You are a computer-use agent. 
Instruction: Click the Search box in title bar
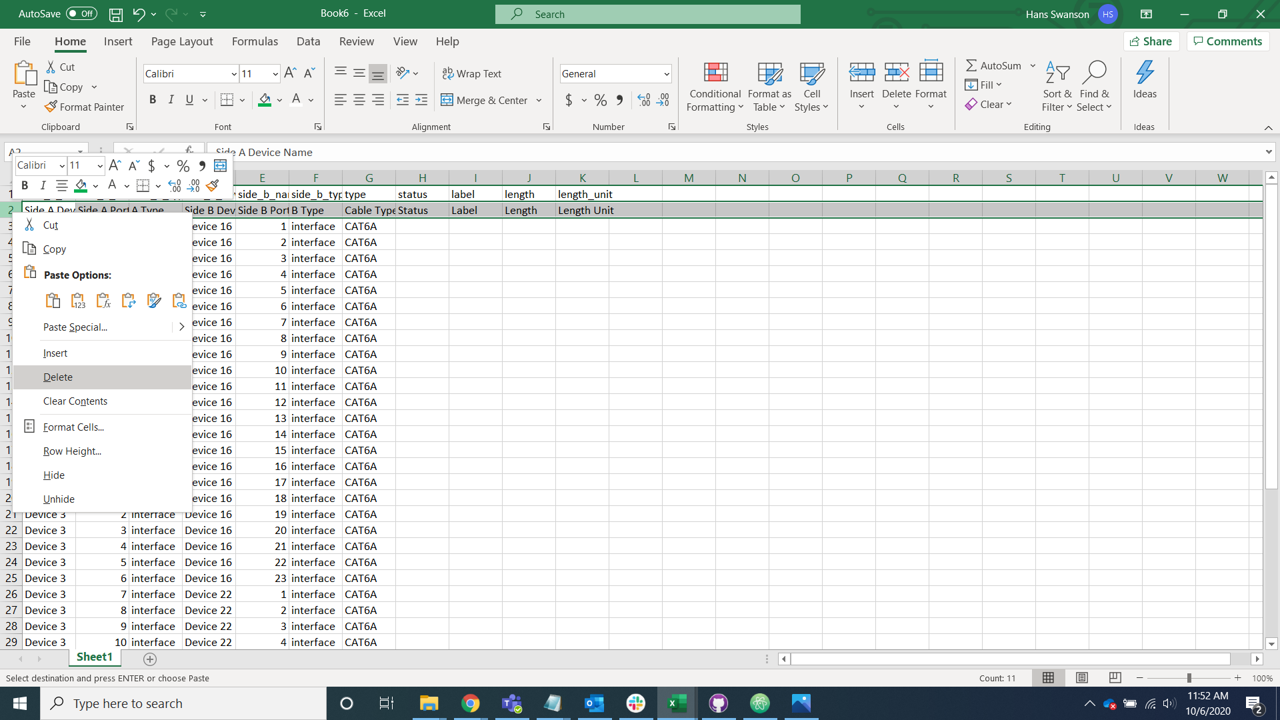click(648, 14)
